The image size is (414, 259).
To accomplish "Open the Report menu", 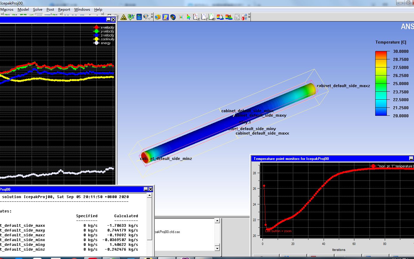I will [64, 10].
